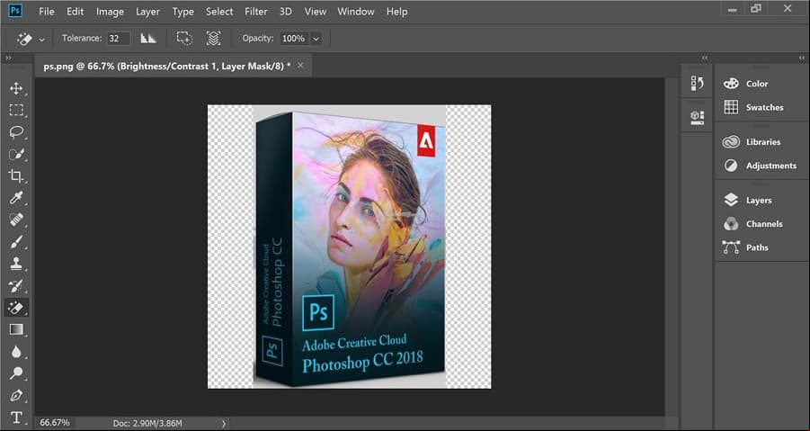This screenshot has height=431, width=810.
Task: Open the 3D menu
Action: click(x=286, y=12)
